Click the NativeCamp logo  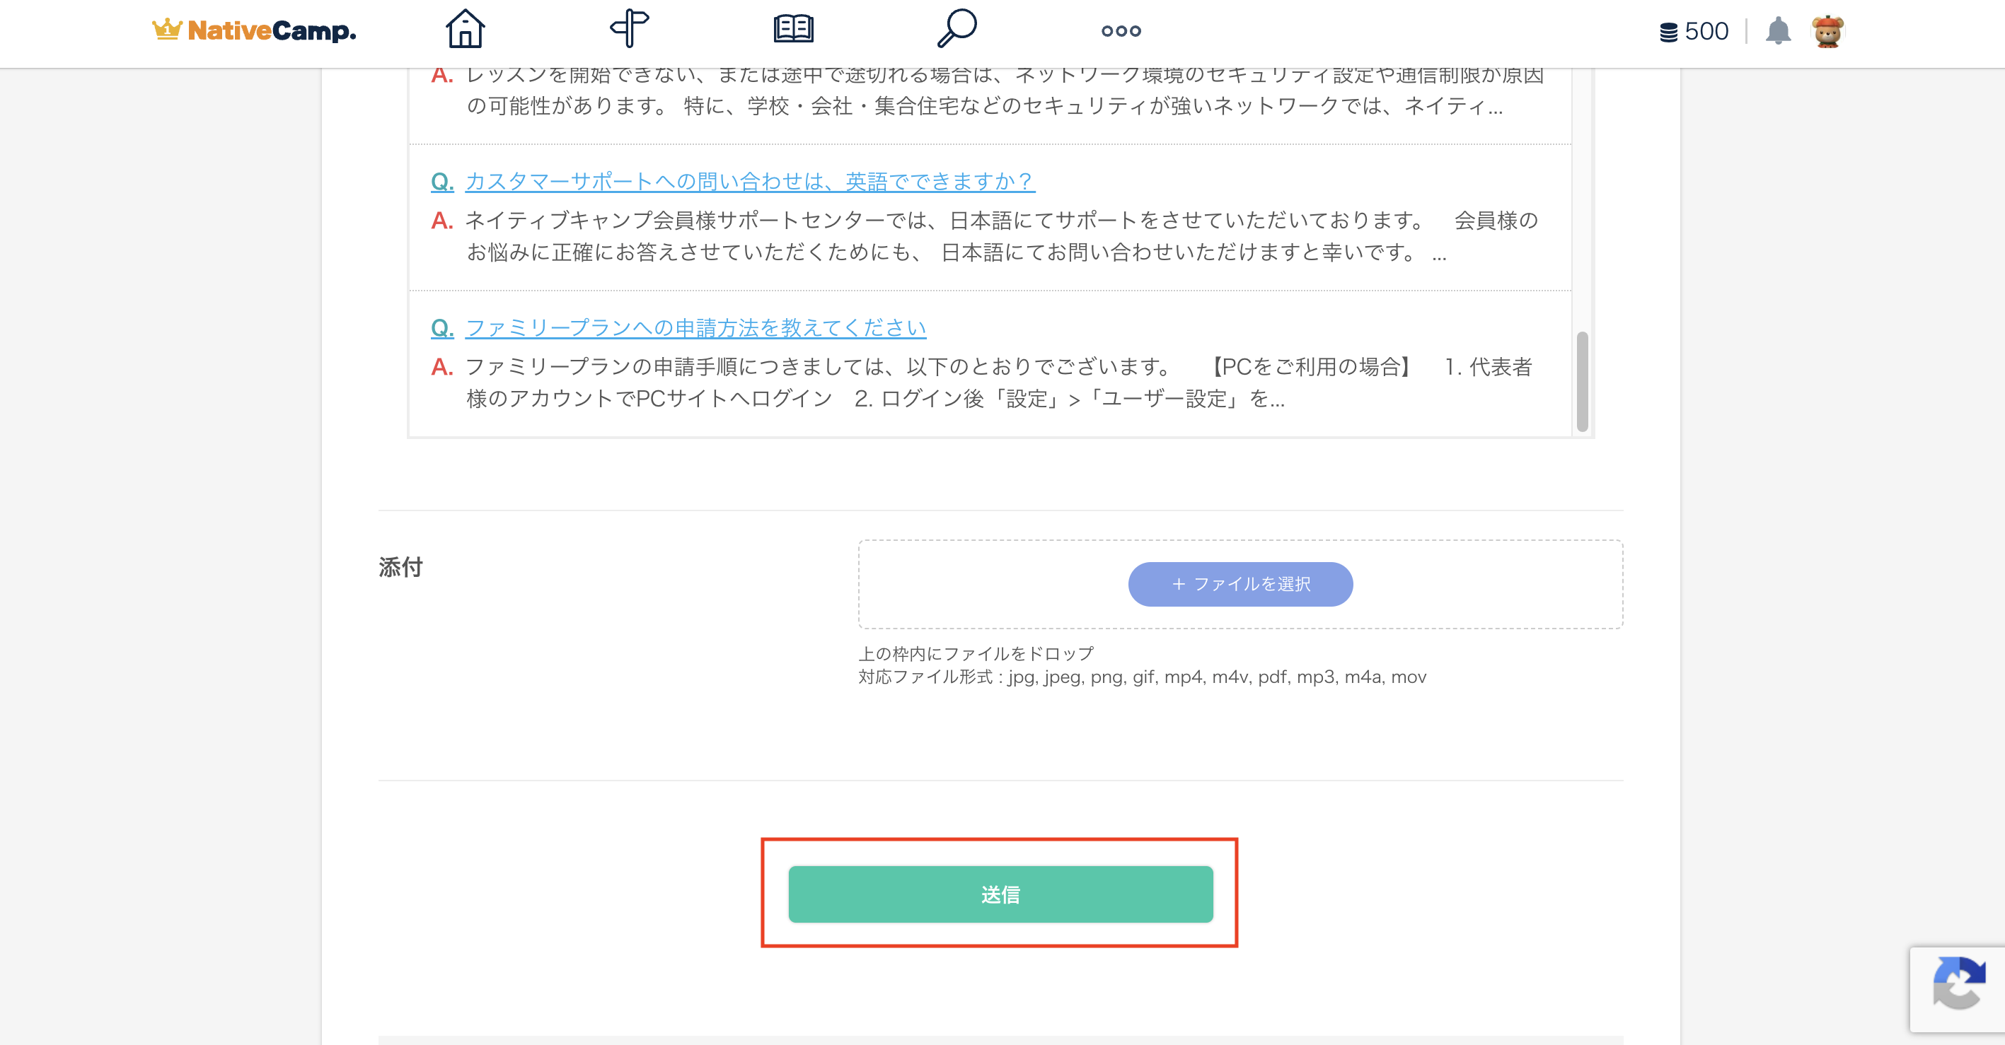tap(254, 30)
